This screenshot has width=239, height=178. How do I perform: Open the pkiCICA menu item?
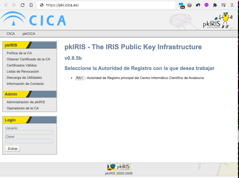pos(29,34)
